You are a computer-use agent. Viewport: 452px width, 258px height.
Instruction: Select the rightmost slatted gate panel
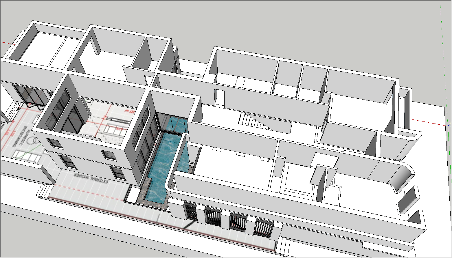[x=263, y=229]
